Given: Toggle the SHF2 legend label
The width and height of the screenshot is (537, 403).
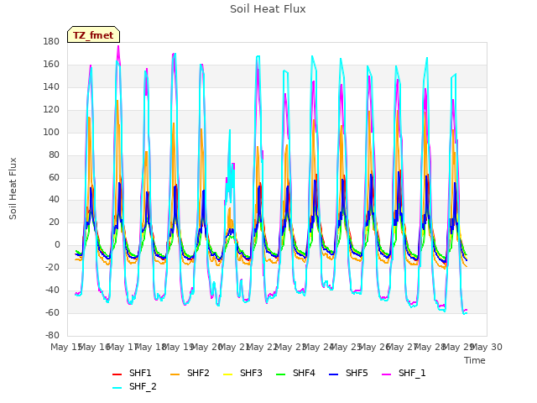Looking at the screenshot, I should 198,373.
